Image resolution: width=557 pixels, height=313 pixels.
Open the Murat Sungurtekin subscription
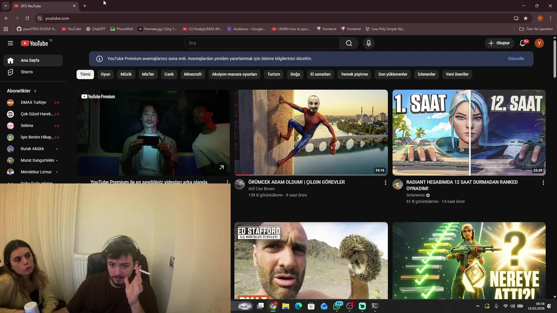pos(33,160)
